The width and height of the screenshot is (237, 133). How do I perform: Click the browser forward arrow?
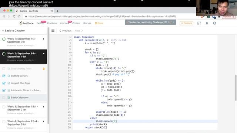pyautogui.click(x=9, y=16)
